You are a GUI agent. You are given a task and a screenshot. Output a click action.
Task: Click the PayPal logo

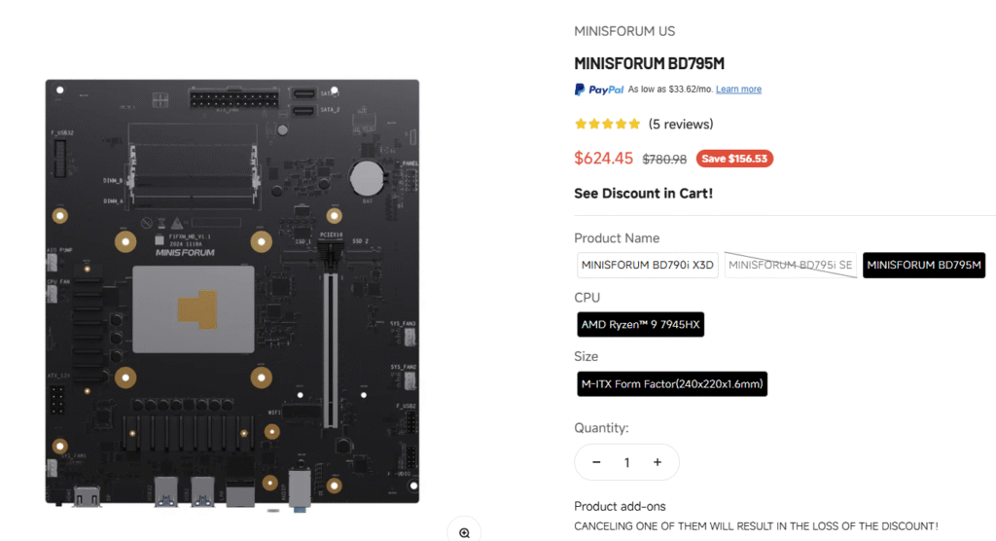pyautogui.click(x=599, y=90)
